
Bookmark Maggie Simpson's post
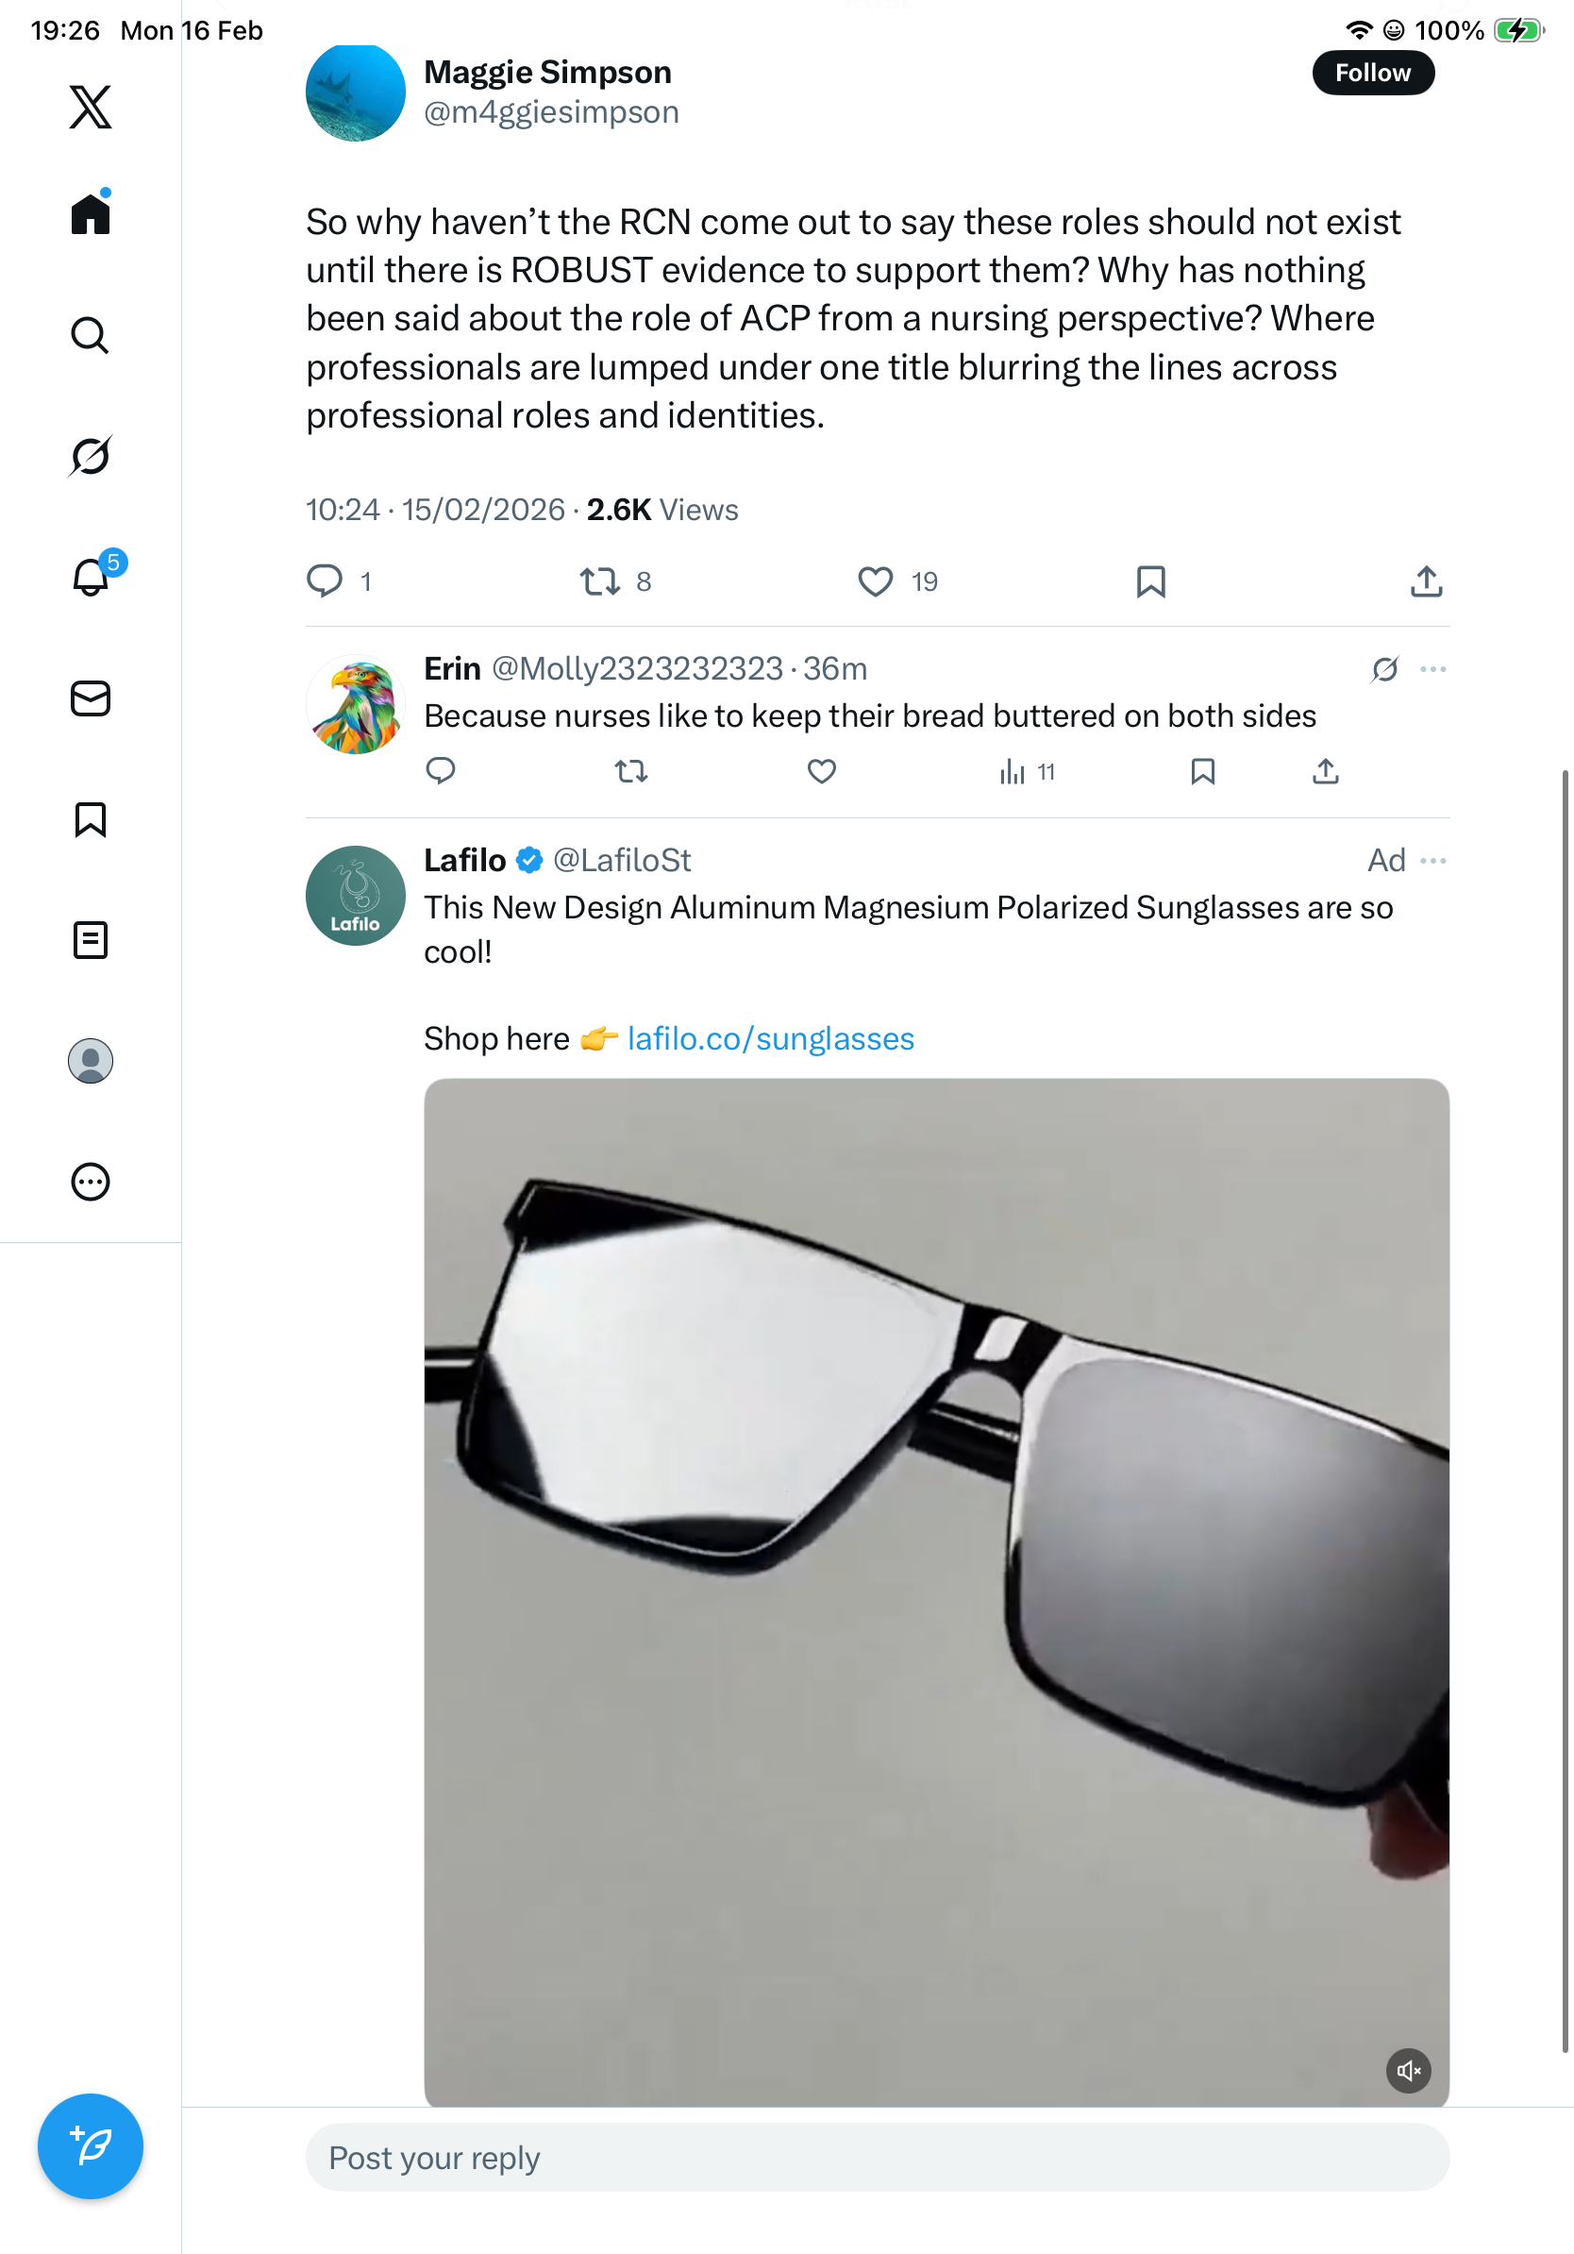[1150, 581]
